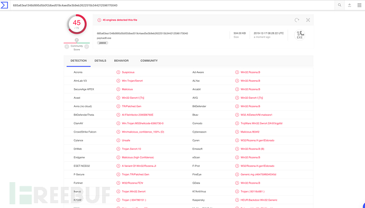Viewport: 365px width, 208px height.
Task: Click warning icon next to Cybereason result
Action: coord(237,132)
